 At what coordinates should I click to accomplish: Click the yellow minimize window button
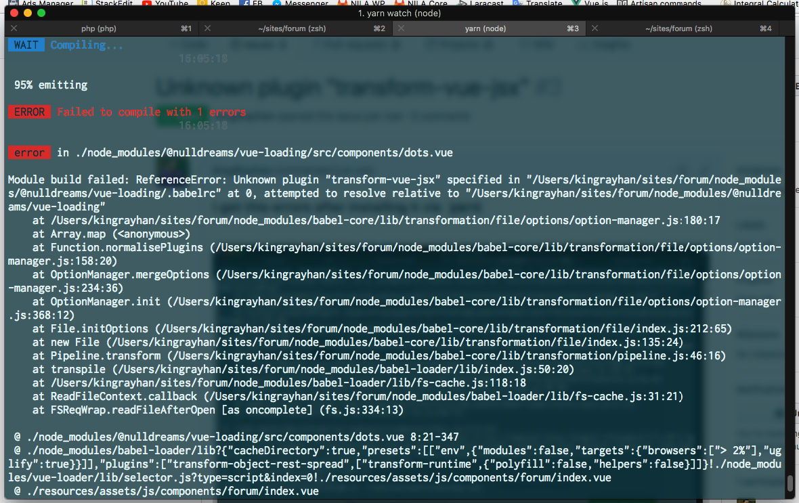point(28,14)
